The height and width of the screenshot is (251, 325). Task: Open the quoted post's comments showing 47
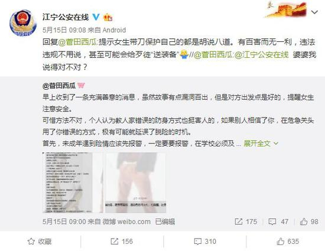278,222
